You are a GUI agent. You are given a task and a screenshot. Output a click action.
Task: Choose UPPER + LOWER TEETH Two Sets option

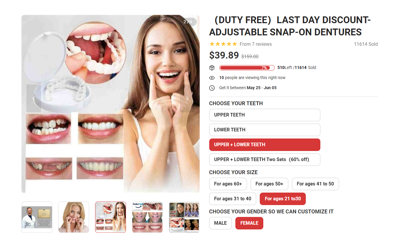pyautogui.click(x=264, y=160)
